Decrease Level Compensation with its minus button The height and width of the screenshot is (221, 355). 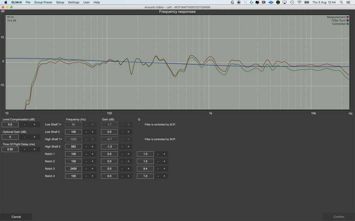coord(25,124)
